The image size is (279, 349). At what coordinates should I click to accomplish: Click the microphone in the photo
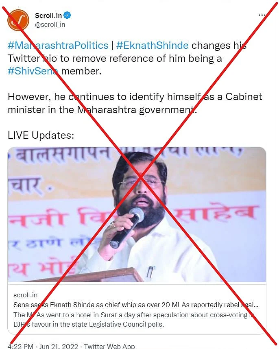pos(128,227)
